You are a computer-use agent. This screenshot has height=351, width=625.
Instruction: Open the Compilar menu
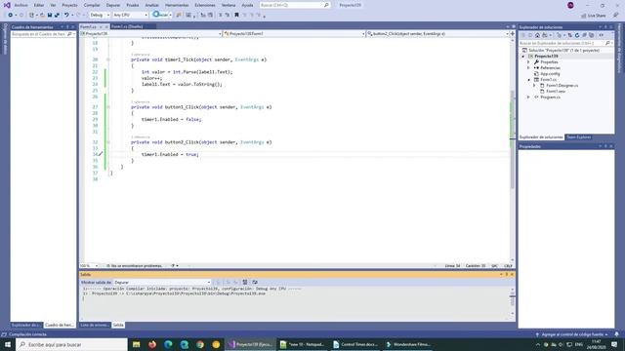click(x=92, y=5)
